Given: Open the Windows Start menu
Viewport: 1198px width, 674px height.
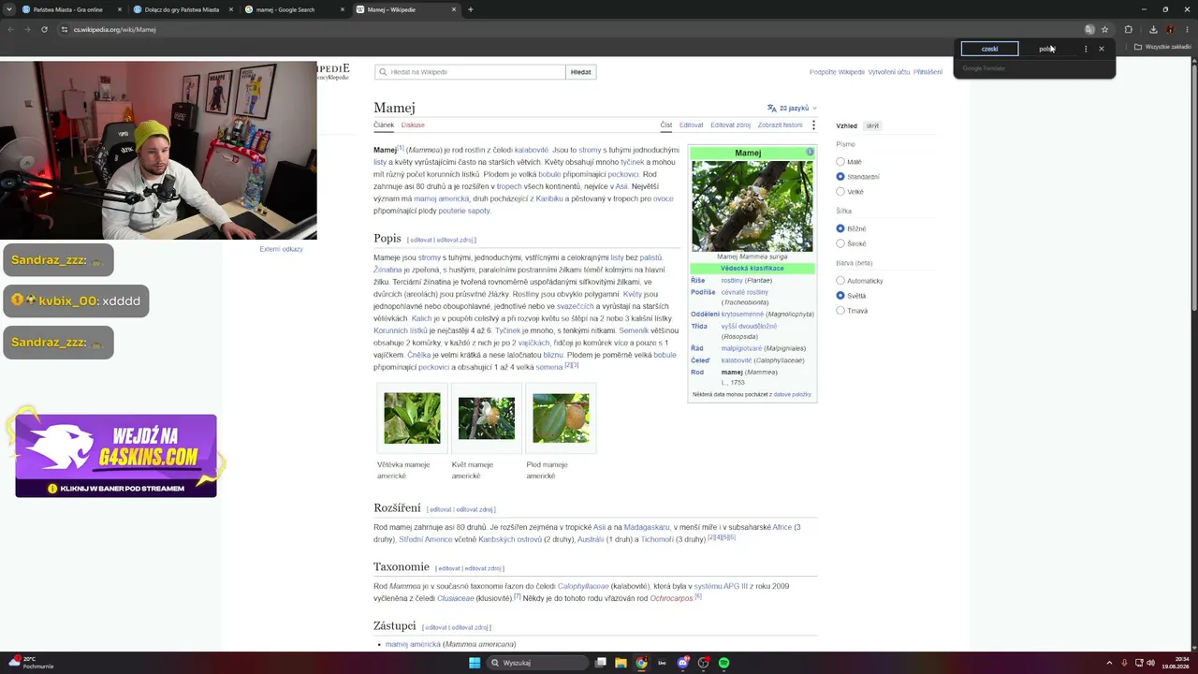Looking at the screenshot, I should tap(475, 663).
